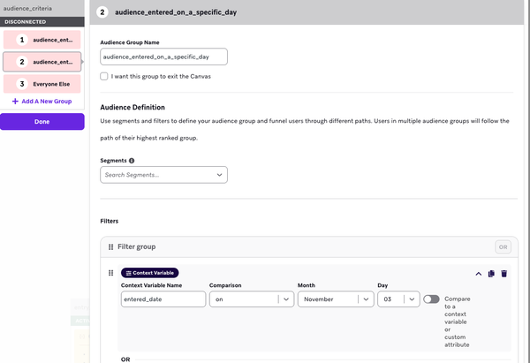
Task: Select the first audience group in sidebar
Action: pos(42,41)
